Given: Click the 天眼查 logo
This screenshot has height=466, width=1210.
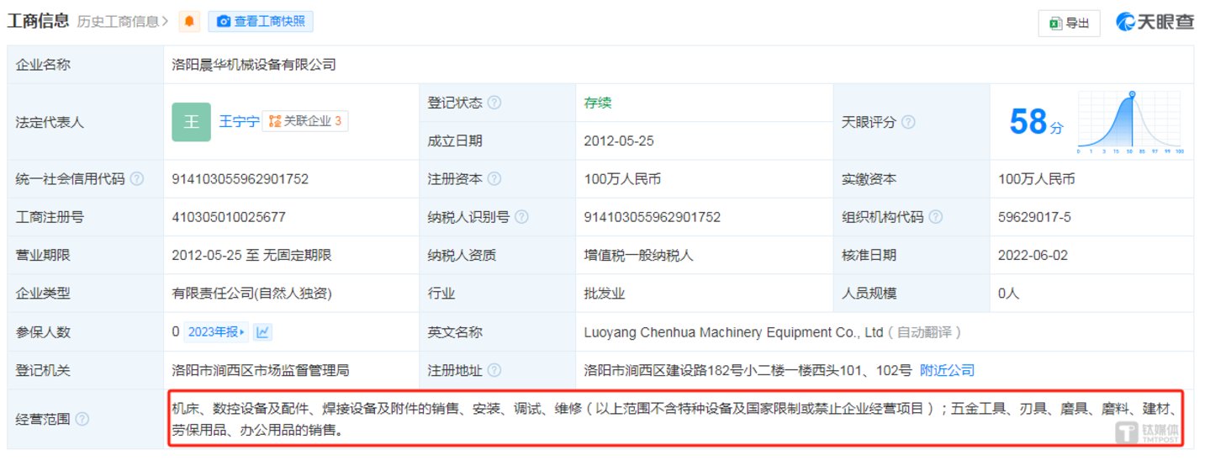Looking at the screenshot, I should coord(1155,23).
